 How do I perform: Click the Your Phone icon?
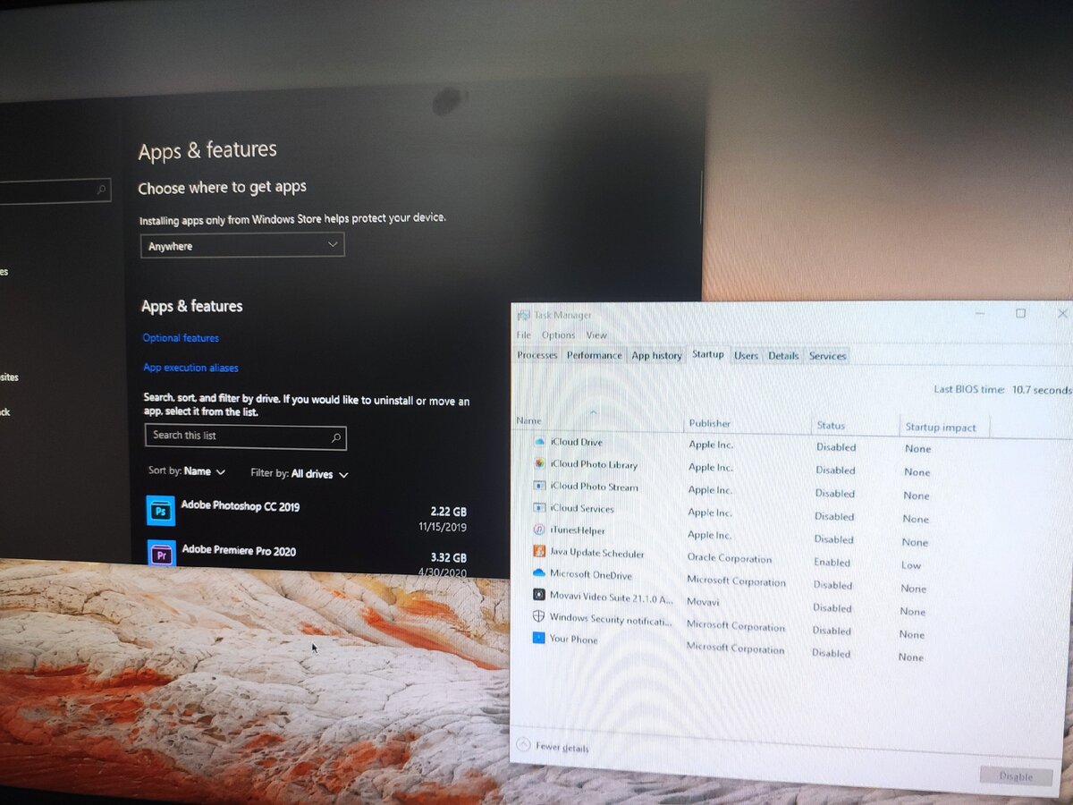pos(538,638)
